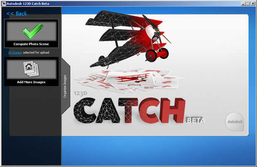The width and height of the screenshot is (257, 167).
Task: Click the green checkmark Compute Photo Scene icon
Action: (32, 31)
